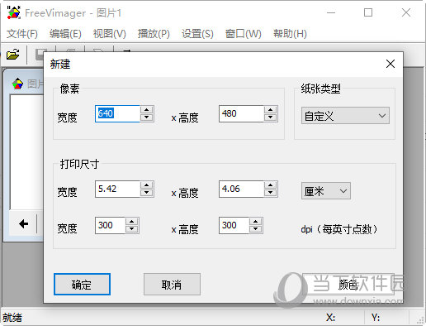Click the dpi（每英寸点数）label
Screen dimensions: 426x326
click(x=339, y=229)
